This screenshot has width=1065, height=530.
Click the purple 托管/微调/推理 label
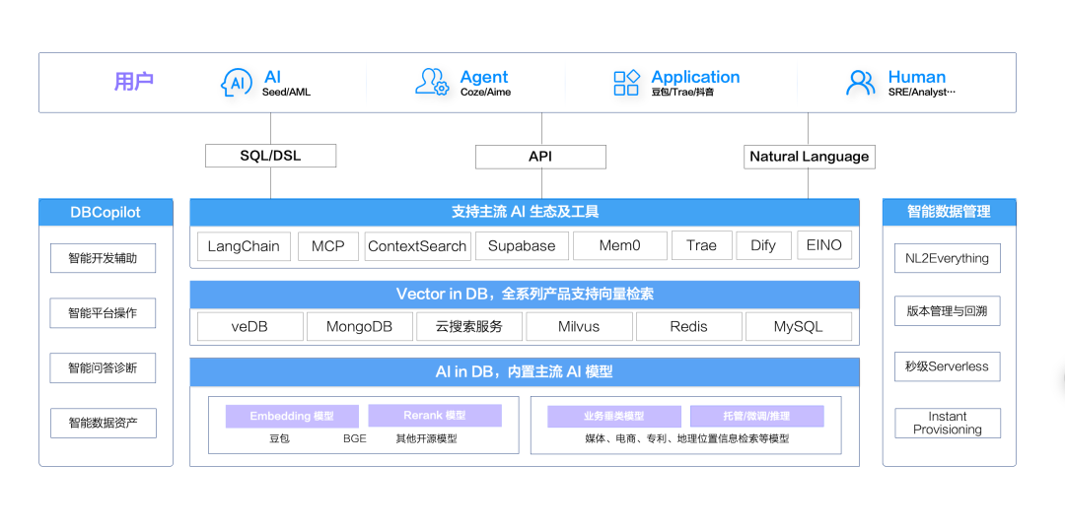coord(754,416)
